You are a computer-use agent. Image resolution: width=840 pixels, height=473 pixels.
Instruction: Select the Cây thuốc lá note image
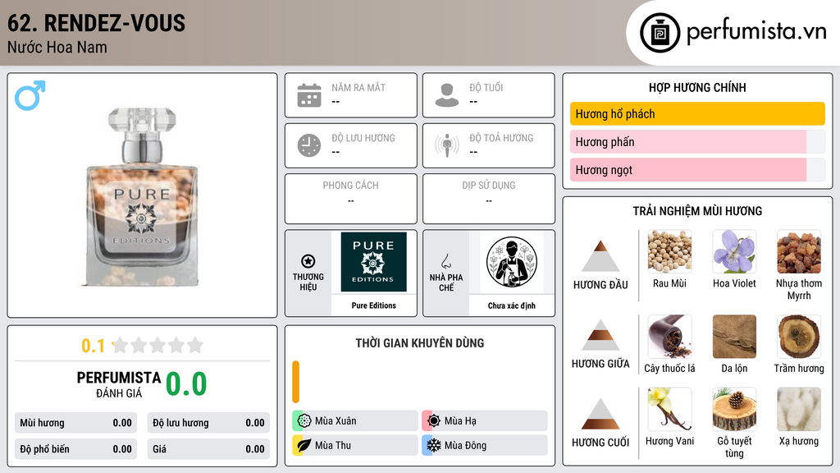(669, 336)
